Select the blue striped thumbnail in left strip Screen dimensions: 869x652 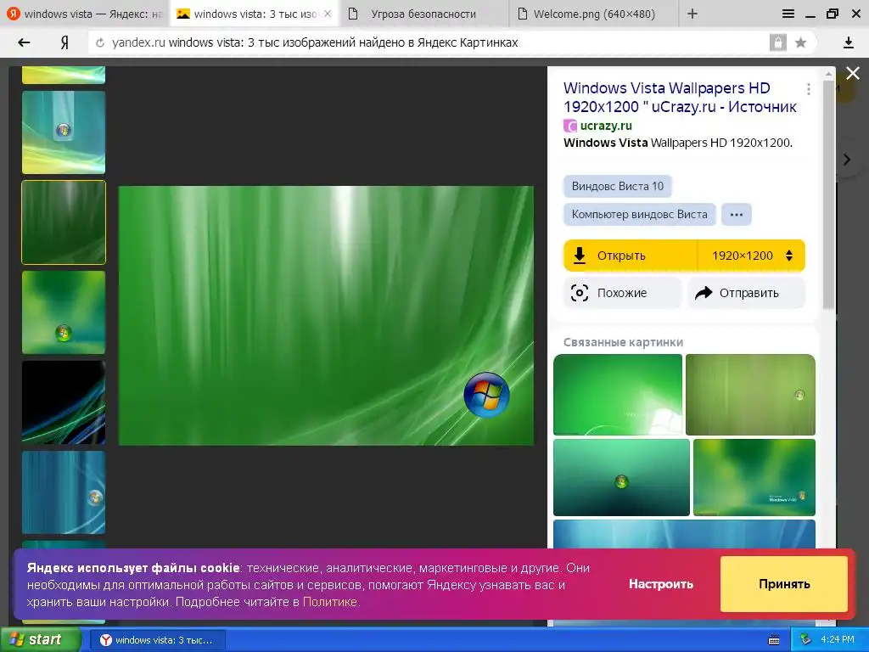(x=64, y=492)
